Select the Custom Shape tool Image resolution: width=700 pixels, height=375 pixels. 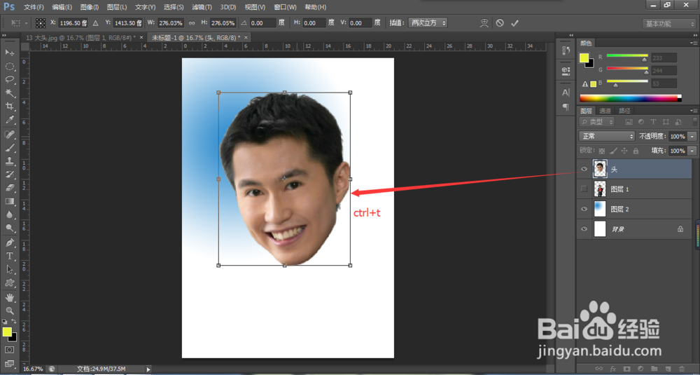coord(9,283)
